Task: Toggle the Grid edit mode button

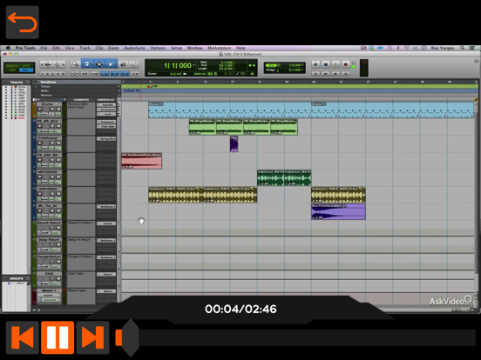Action: (26, 70)
